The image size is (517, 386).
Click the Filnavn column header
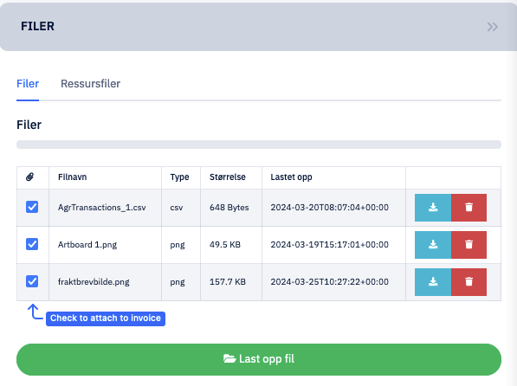72,177
